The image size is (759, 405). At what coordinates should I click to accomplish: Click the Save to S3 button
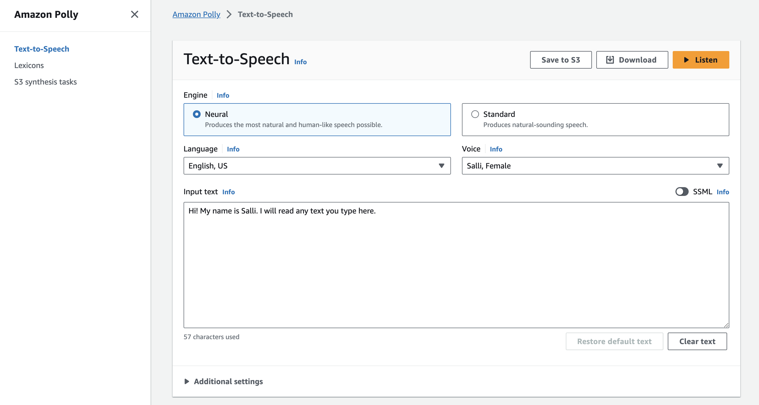click(560, 60)
